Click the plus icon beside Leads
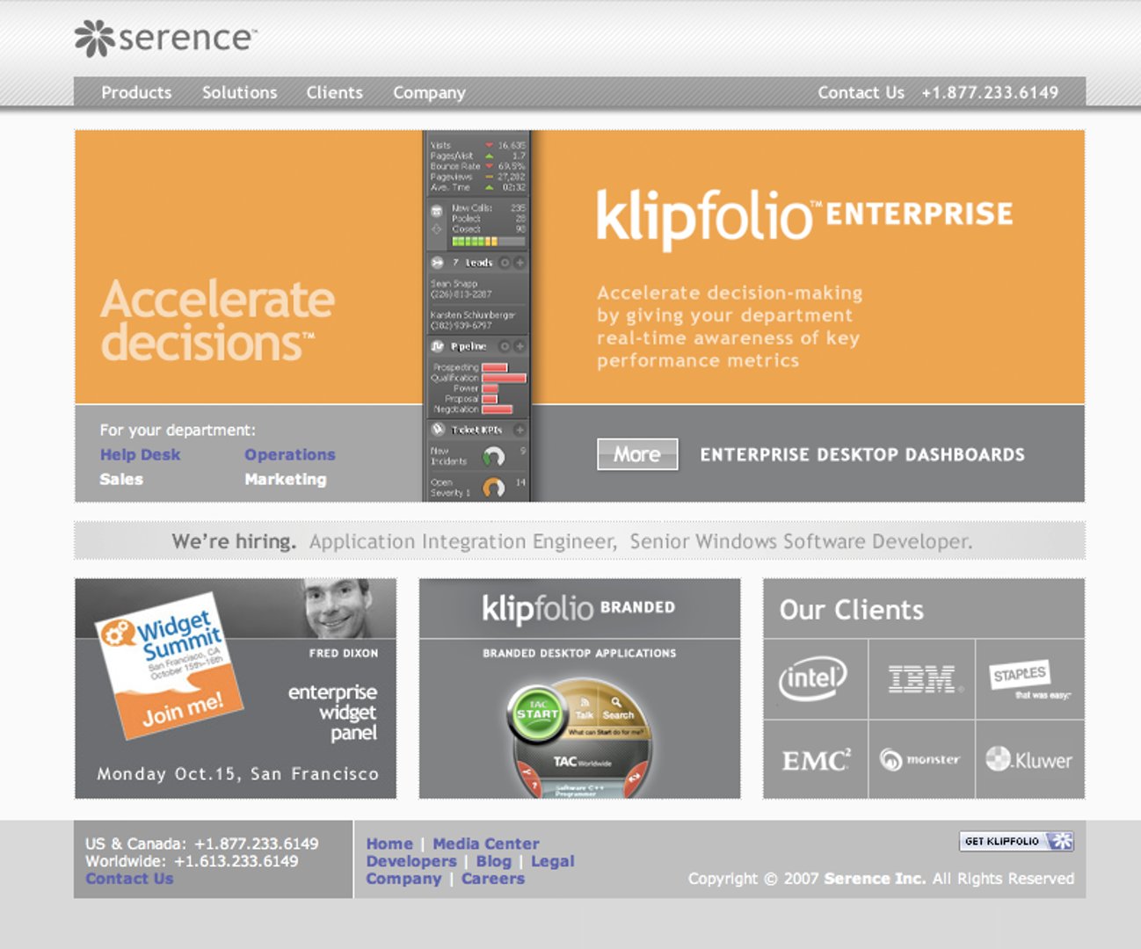Screen dimensions: 1141x949 coord(520,263)
